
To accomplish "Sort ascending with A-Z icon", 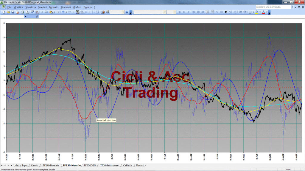I will click(93, 12).
